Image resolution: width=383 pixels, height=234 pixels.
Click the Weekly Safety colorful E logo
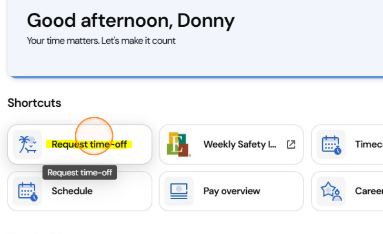[x=179, y=144]
